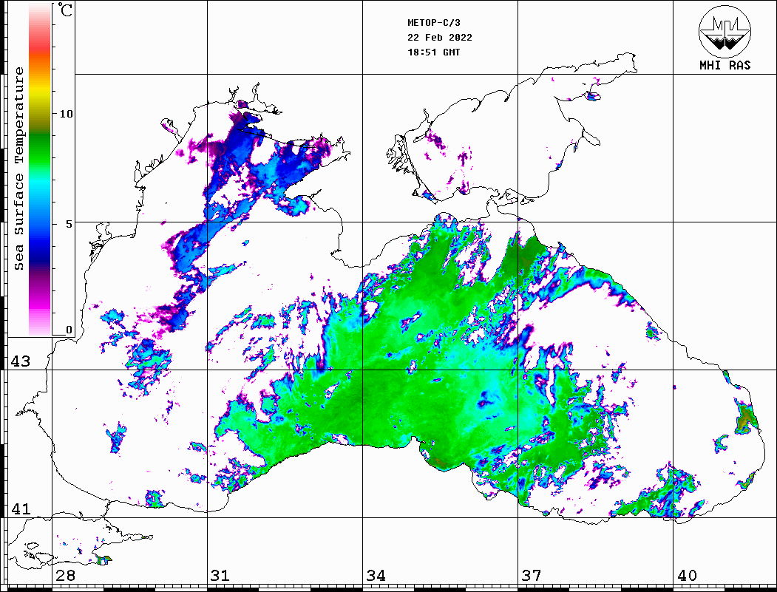Click the '°C' unit label

pyautogui.click(x=65, y=10)
